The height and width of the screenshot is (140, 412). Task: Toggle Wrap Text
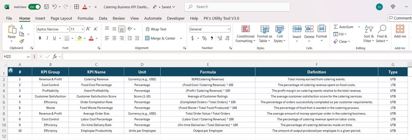click(x=156, y=29)
